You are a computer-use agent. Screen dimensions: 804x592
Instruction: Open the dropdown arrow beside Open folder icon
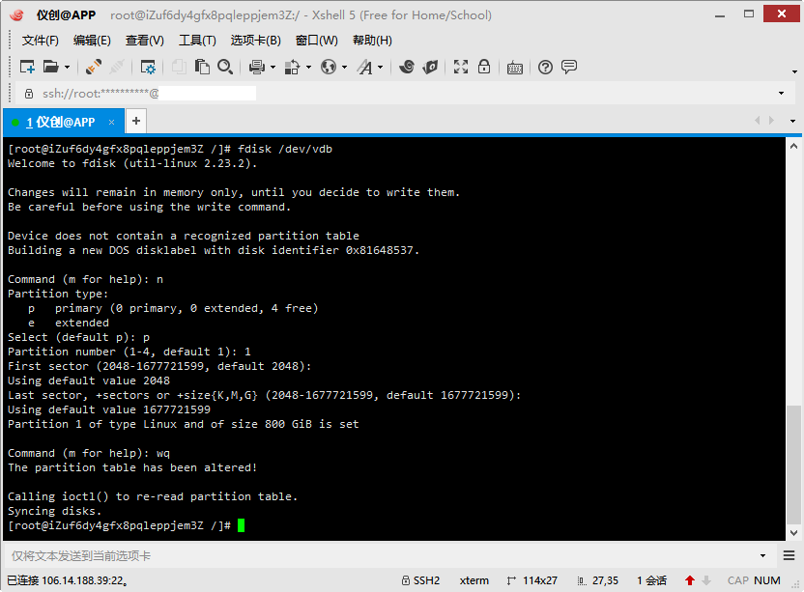click(x=68, y=68)
